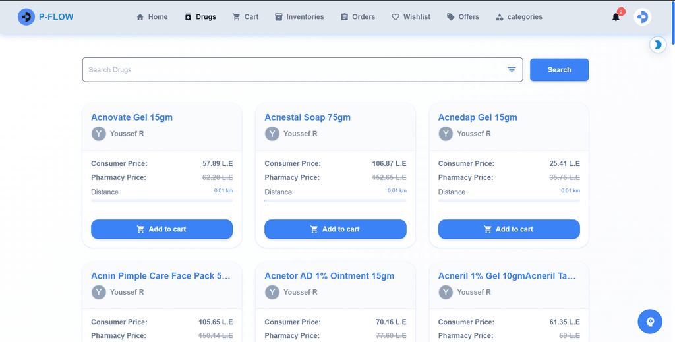Click the distance bar on Acnestal Soap card
Screen dimensions: 675x342
point(336,200)
